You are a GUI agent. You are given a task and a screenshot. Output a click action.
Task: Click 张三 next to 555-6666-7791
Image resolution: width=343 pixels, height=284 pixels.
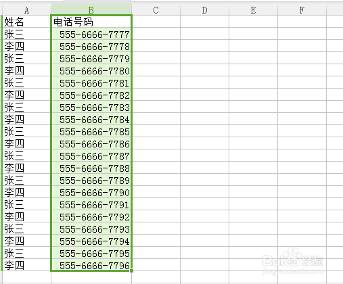[x=26, y=204]
